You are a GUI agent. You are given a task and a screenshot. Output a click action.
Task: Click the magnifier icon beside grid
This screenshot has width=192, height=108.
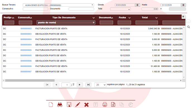point(189,27)
